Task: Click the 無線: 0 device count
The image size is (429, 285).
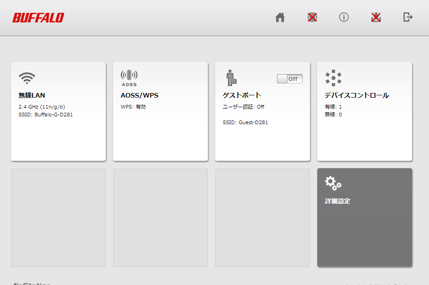Action: [333, 115]
